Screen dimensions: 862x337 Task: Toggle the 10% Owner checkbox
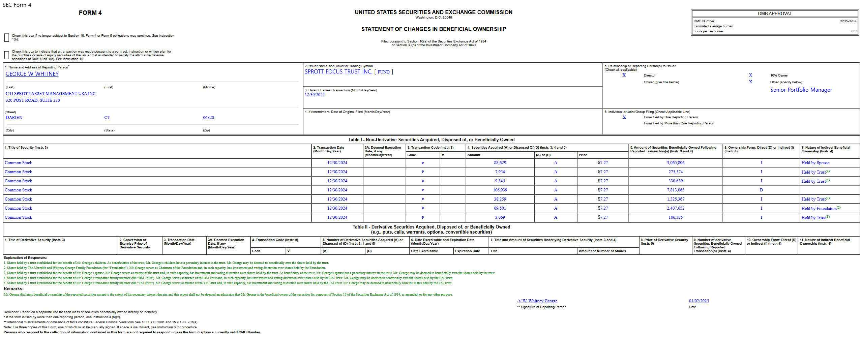pos(750,75)
